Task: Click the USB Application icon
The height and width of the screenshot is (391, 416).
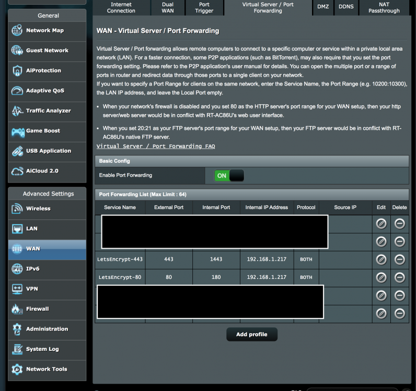Action: [x=17, y=151]
